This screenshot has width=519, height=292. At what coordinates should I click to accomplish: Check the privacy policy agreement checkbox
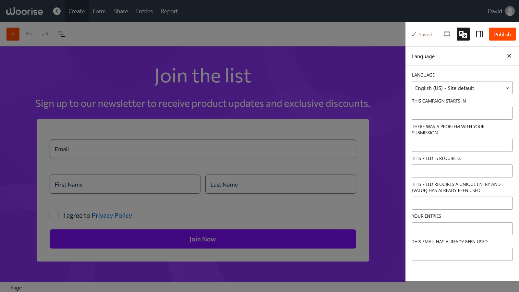pyautogui.click(x=54, y=214)
